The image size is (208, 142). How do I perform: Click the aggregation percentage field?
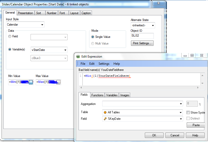tap(192, 104)
